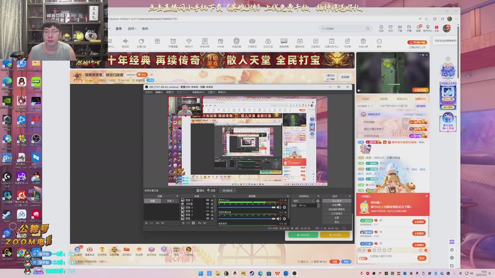Screen dimensions: 495x278
Task: Click the site search input field
Action: (x=346, y=28)
